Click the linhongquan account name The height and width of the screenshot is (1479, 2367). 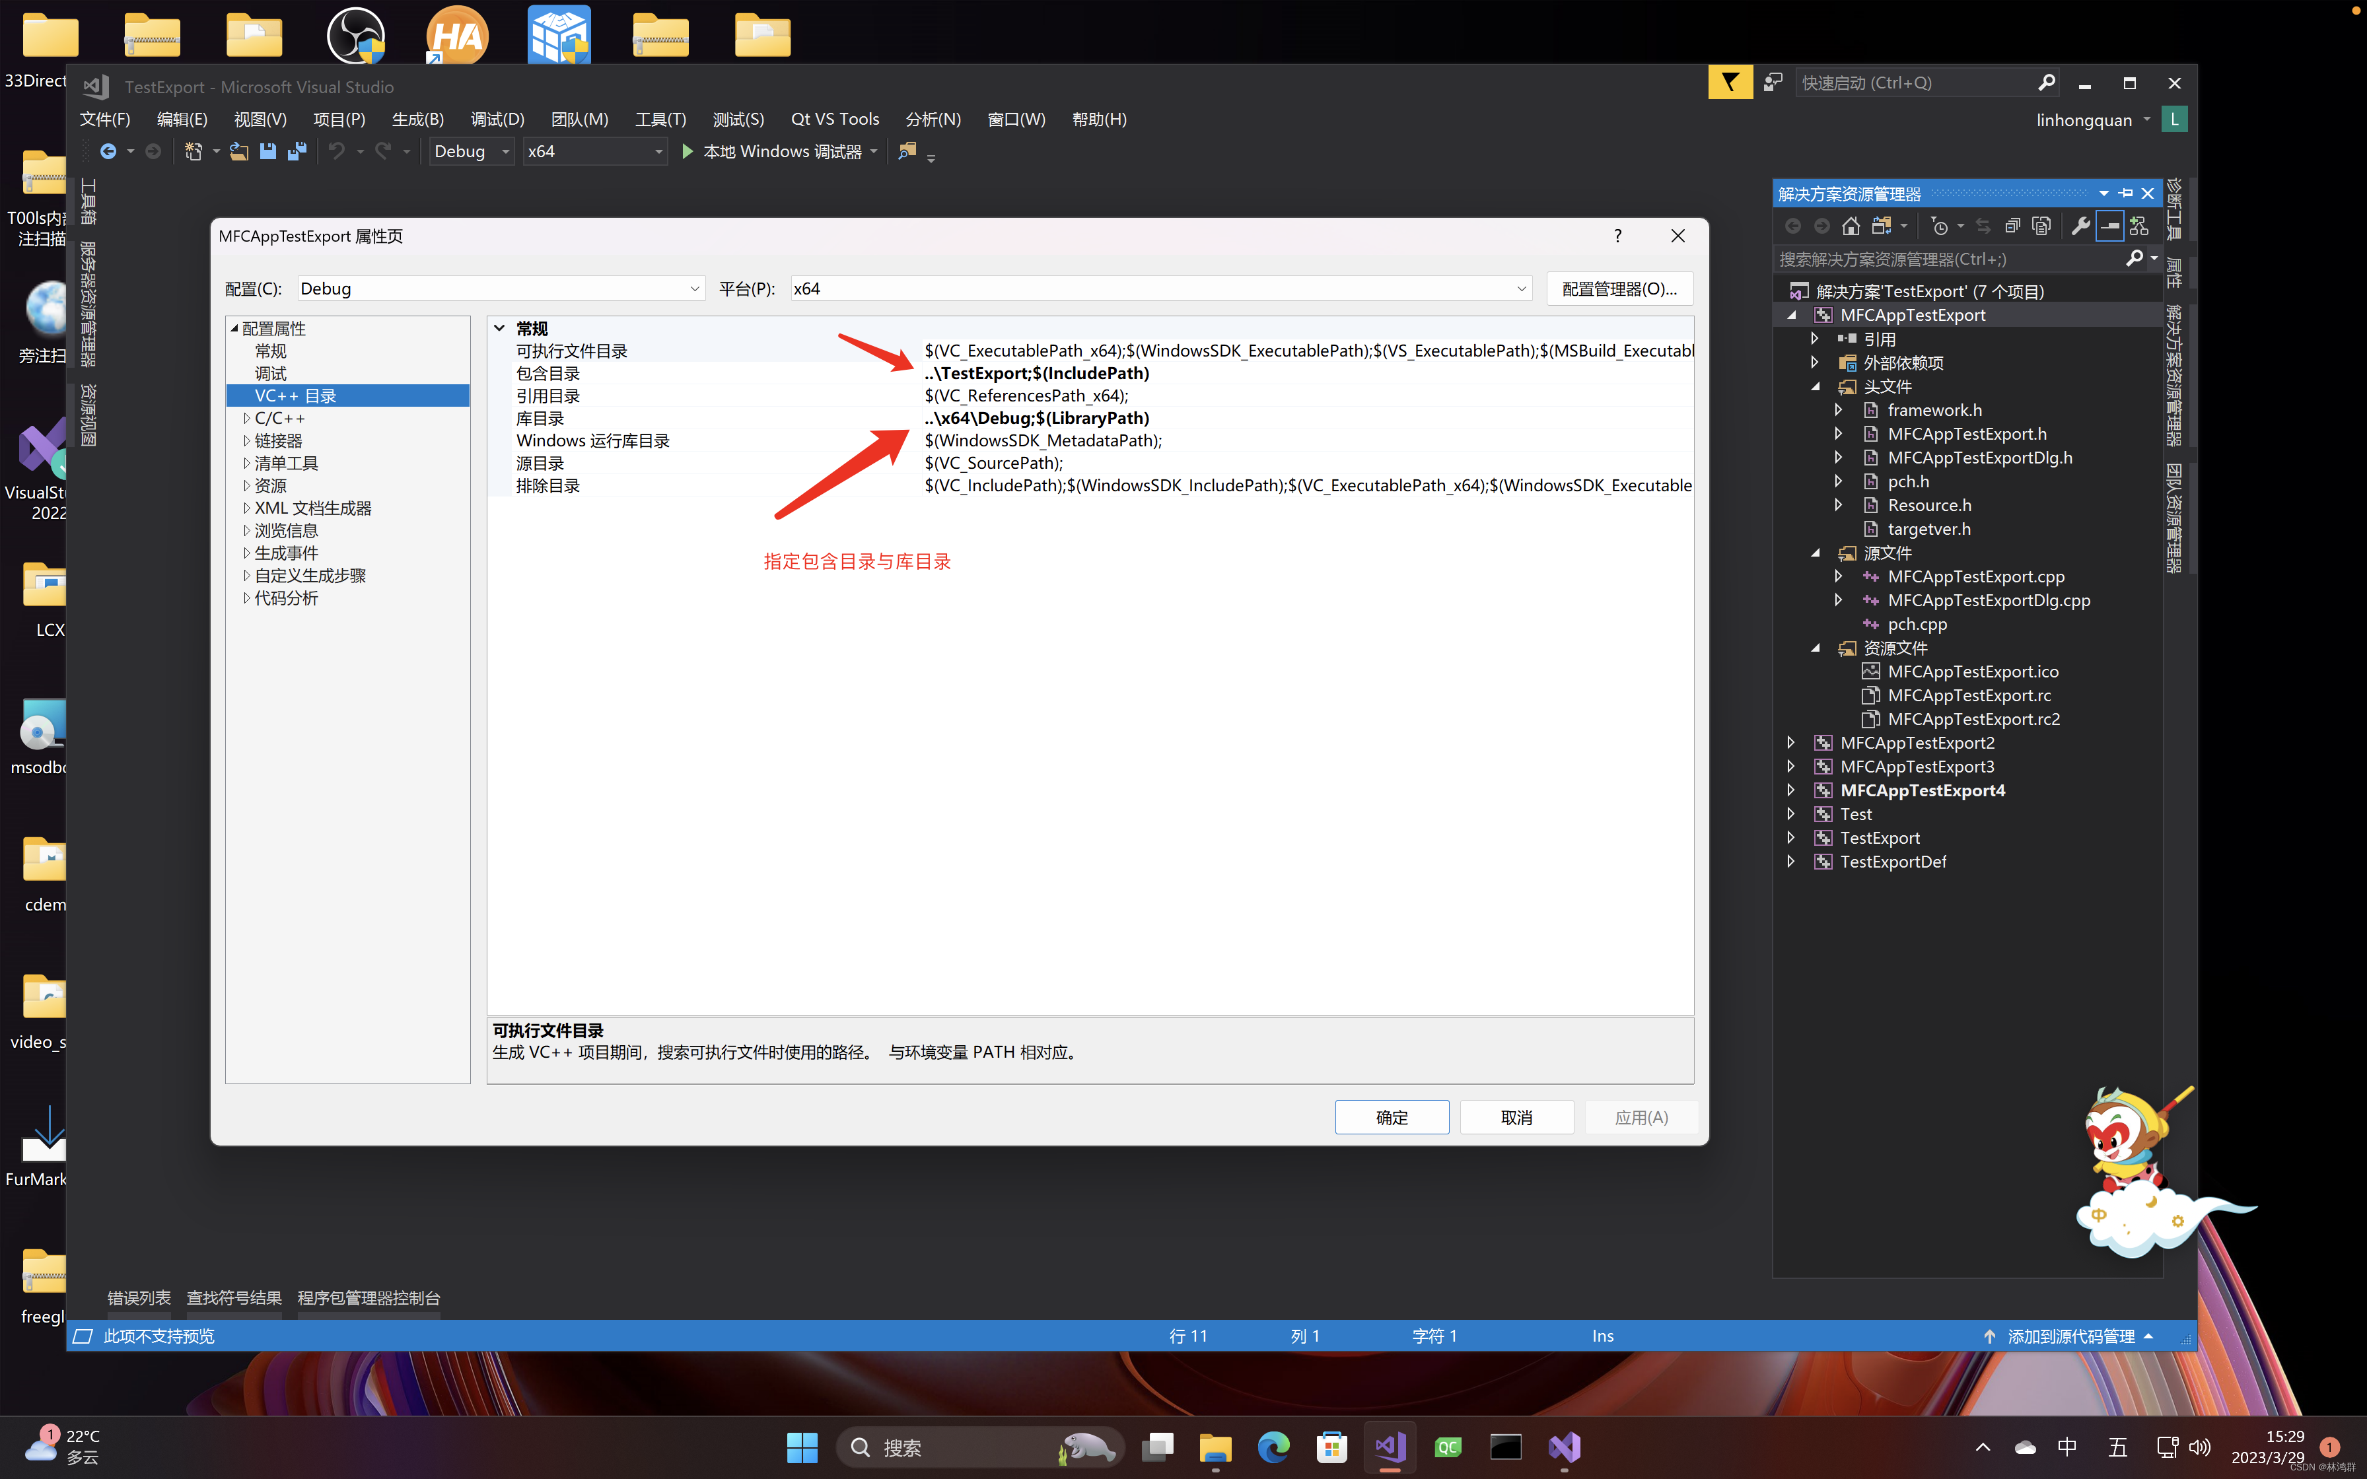2084,120
